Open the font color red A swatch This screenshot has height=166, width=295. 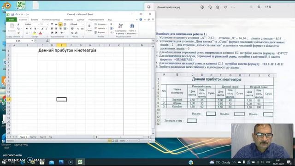(x=40, y=33)
